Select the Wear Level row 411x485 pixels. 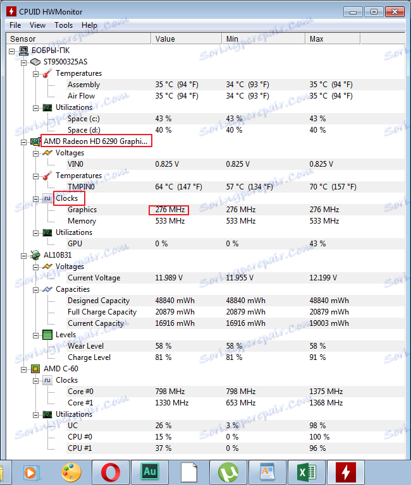pyautogui.click(x=235, y=346)
